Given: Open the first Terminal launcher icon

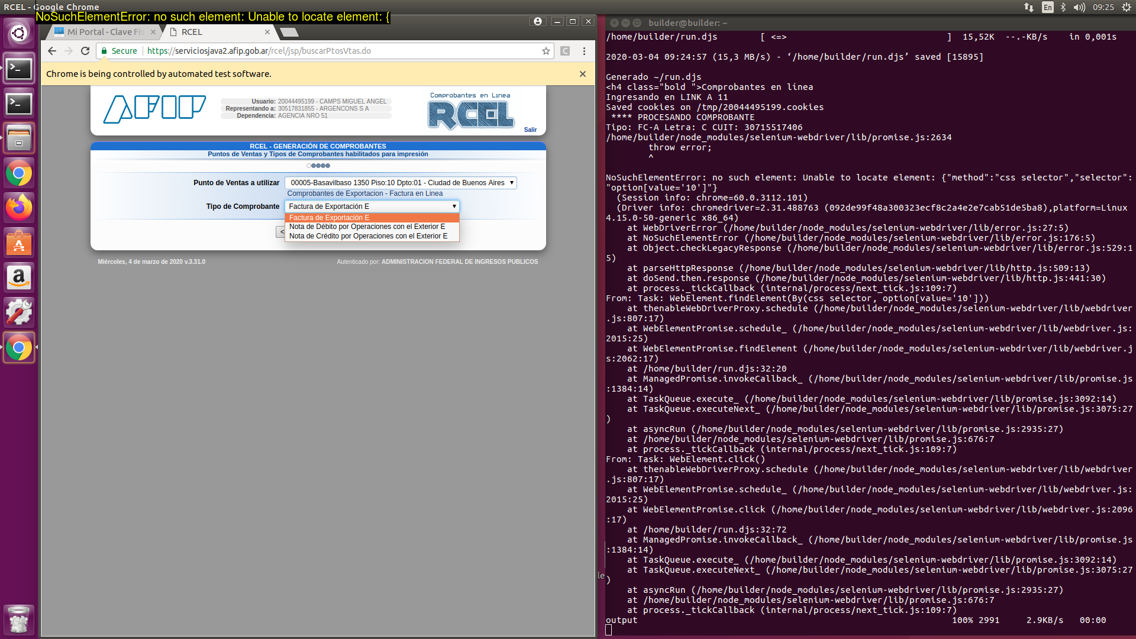Looking at the screenshot, I should [19, 69].
